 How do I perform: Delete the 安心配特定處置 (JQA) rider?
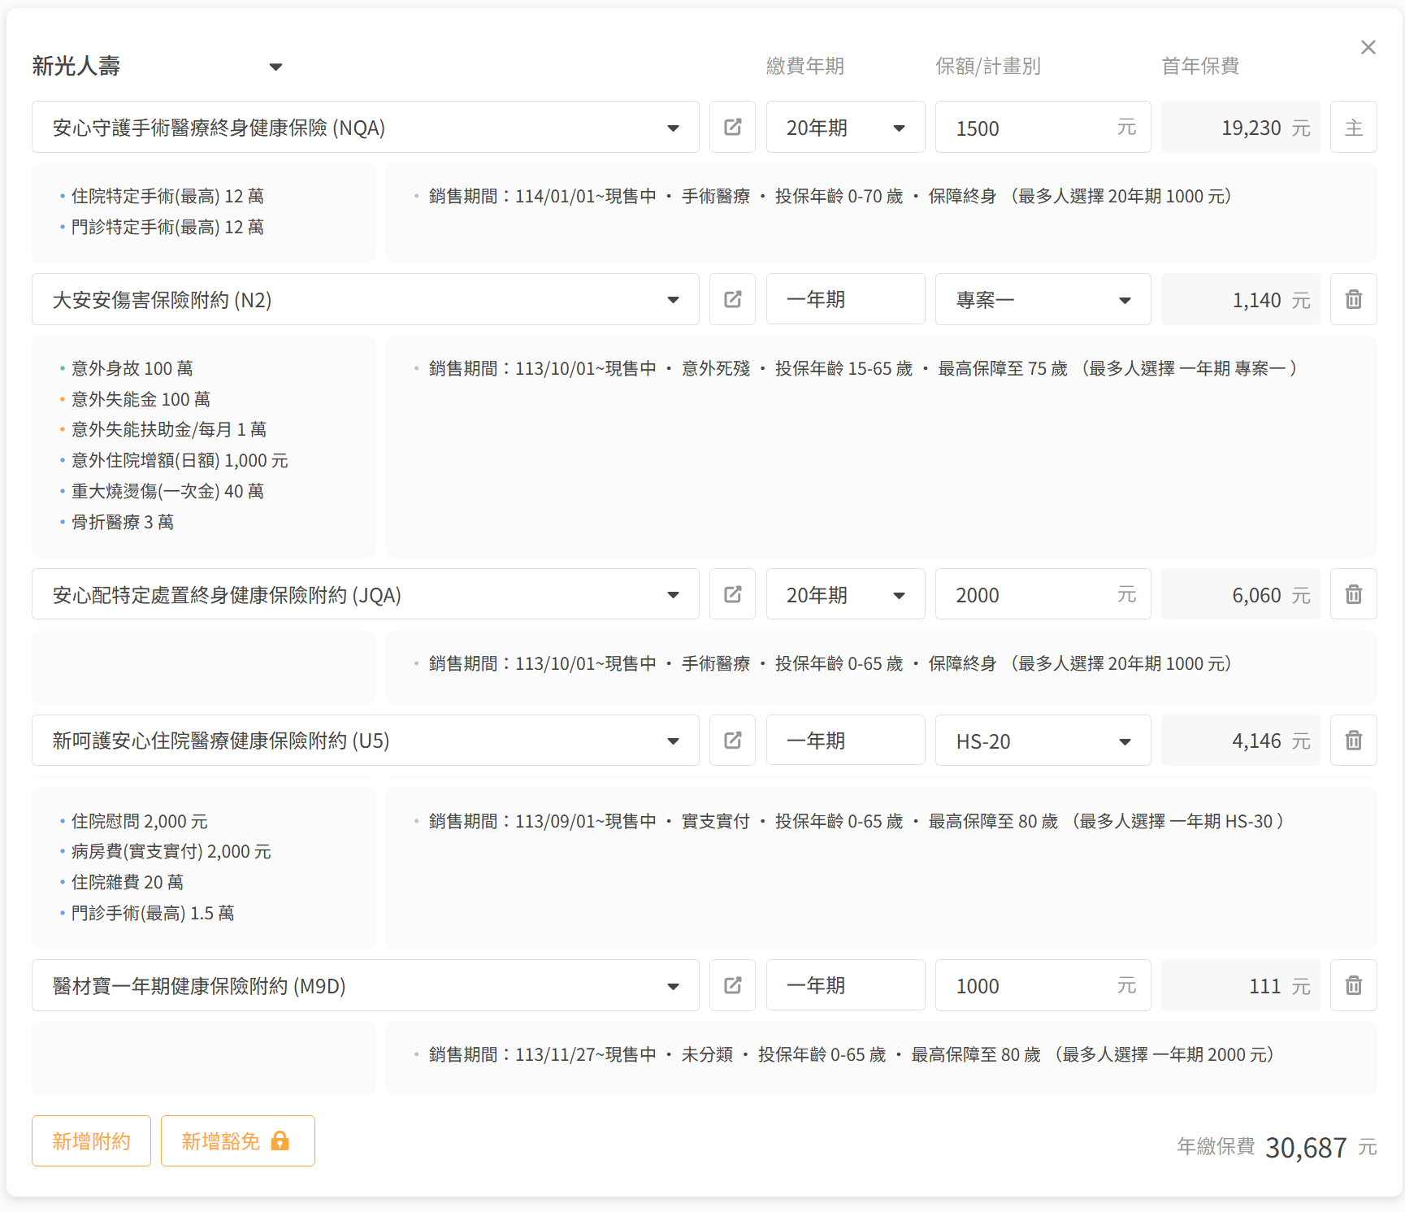pyautogui.click(x=1353, y=595)
